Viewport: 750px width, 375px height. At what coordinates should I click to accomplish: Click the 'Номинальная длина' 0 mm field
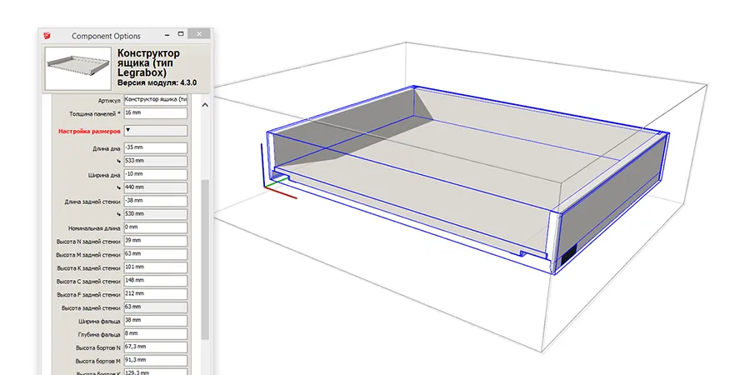[x=154, y=227]
